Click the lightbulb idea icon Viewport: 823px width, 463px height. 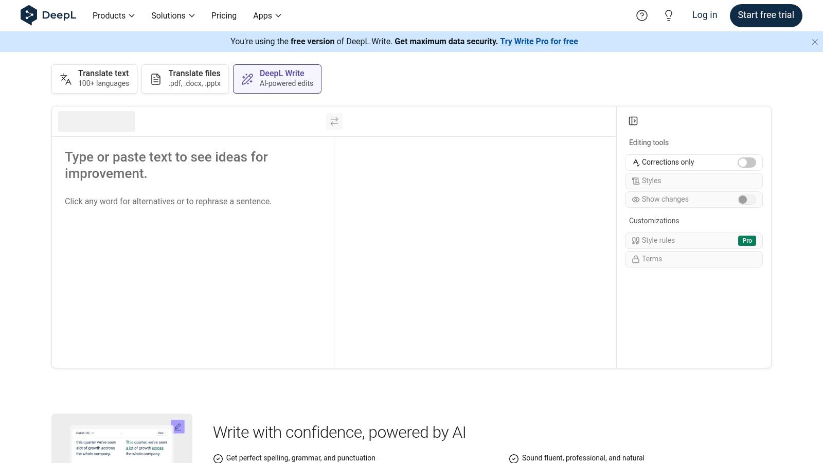[x=668, y=15]
